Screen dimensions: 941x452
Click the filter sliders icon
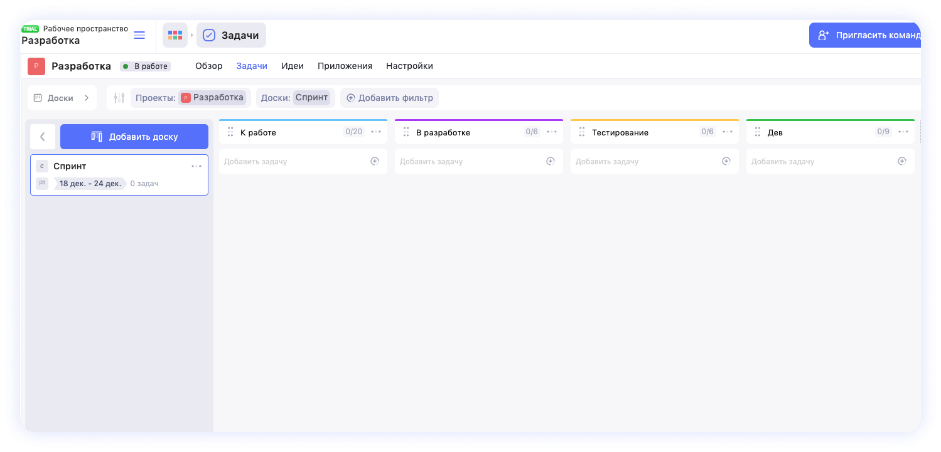click(119, 98)
